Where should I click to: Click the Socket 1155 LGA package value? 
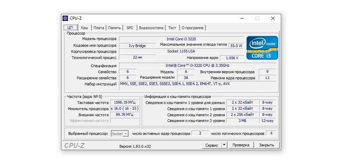coord(181,51)
